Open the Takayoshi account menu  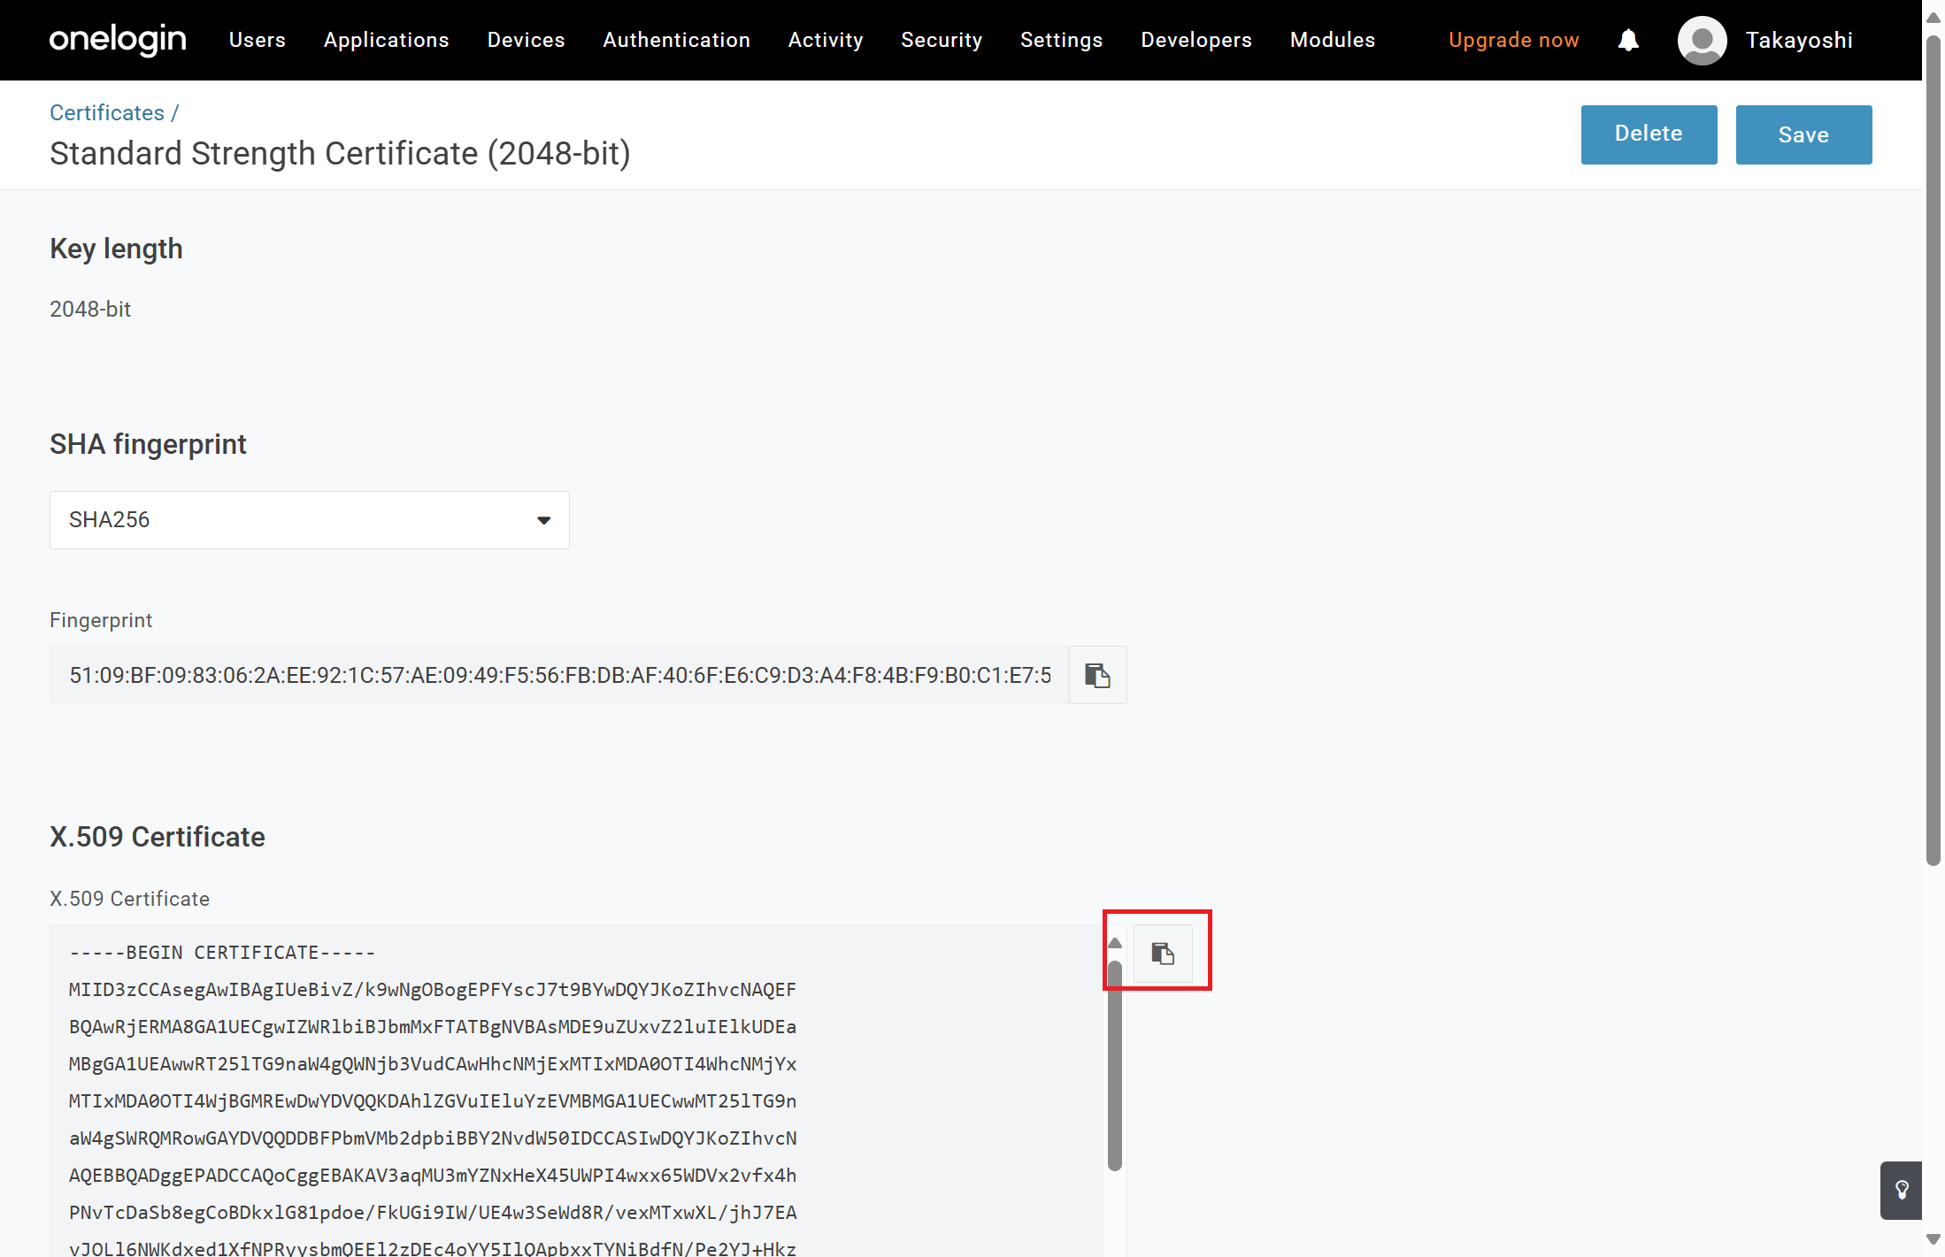point(1798,40)
